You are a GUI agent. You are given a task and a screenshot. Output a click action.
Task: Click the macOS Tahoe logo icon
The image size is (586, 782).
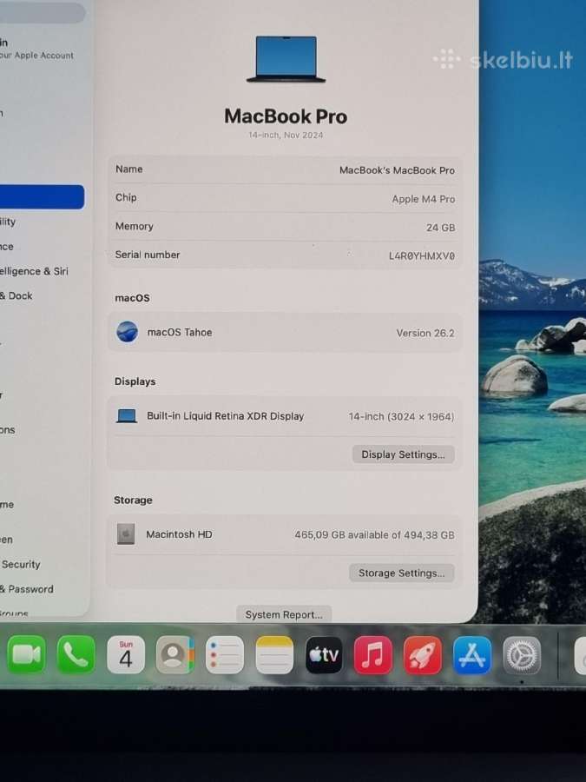pos(127,332)
